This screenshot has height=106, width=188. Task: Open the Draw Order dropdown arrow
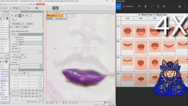point(41,52)
